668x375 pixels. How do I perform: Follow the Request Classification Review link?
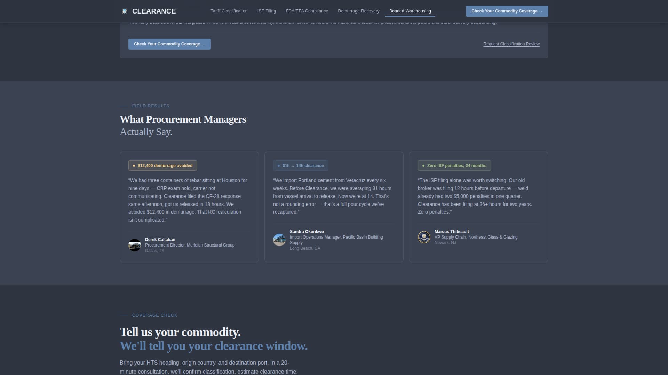511,44
